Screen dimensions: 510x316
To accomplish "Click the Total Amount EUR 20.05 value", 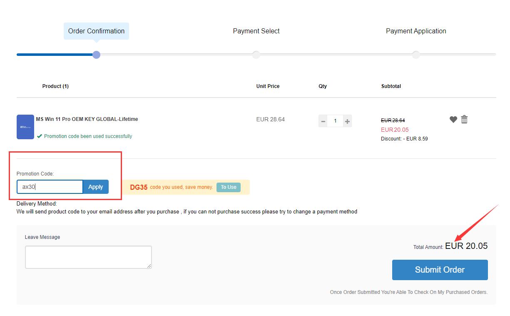I will click(x=466, y=246).
